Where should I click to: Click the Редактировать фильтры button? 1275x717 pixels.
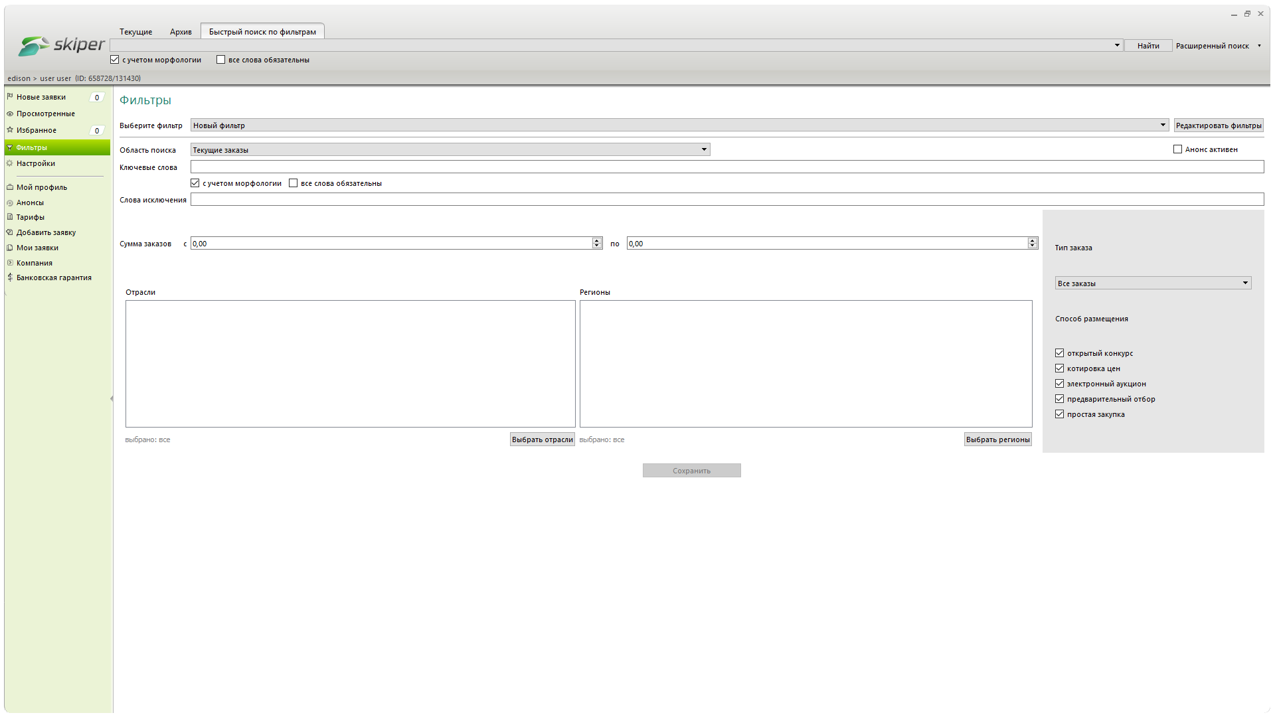tap(1218, 125)
